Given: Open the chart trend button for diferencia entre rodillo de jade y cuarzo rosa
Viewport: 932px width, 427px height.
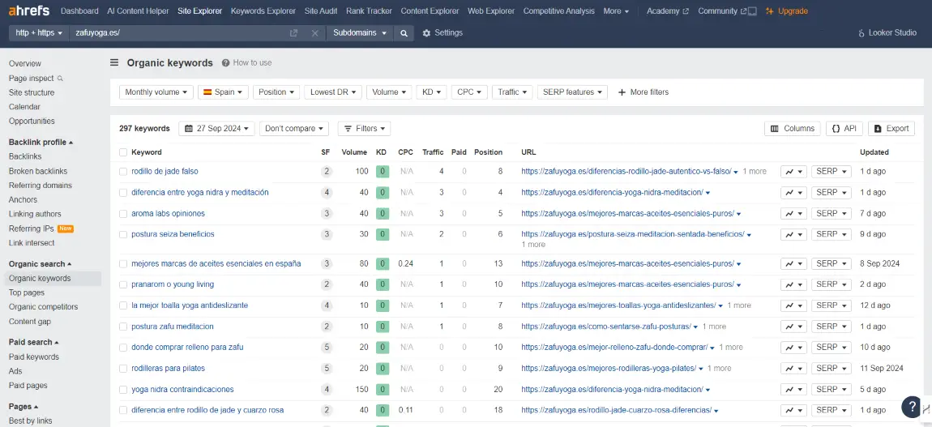Looking at the screenshot, I should pos(793,410).
